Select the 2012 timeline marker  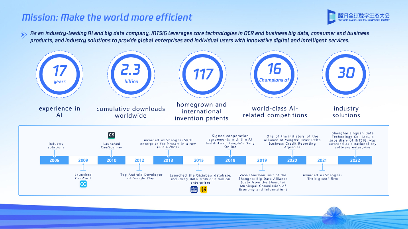pyautogui.click(x=139, y=160)
